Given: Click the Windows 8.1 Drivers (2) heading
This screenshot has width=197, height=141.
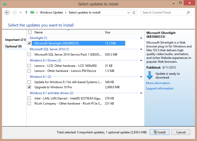Looking at the screenshot, I should pyautogui.click(x=45, y=60).
